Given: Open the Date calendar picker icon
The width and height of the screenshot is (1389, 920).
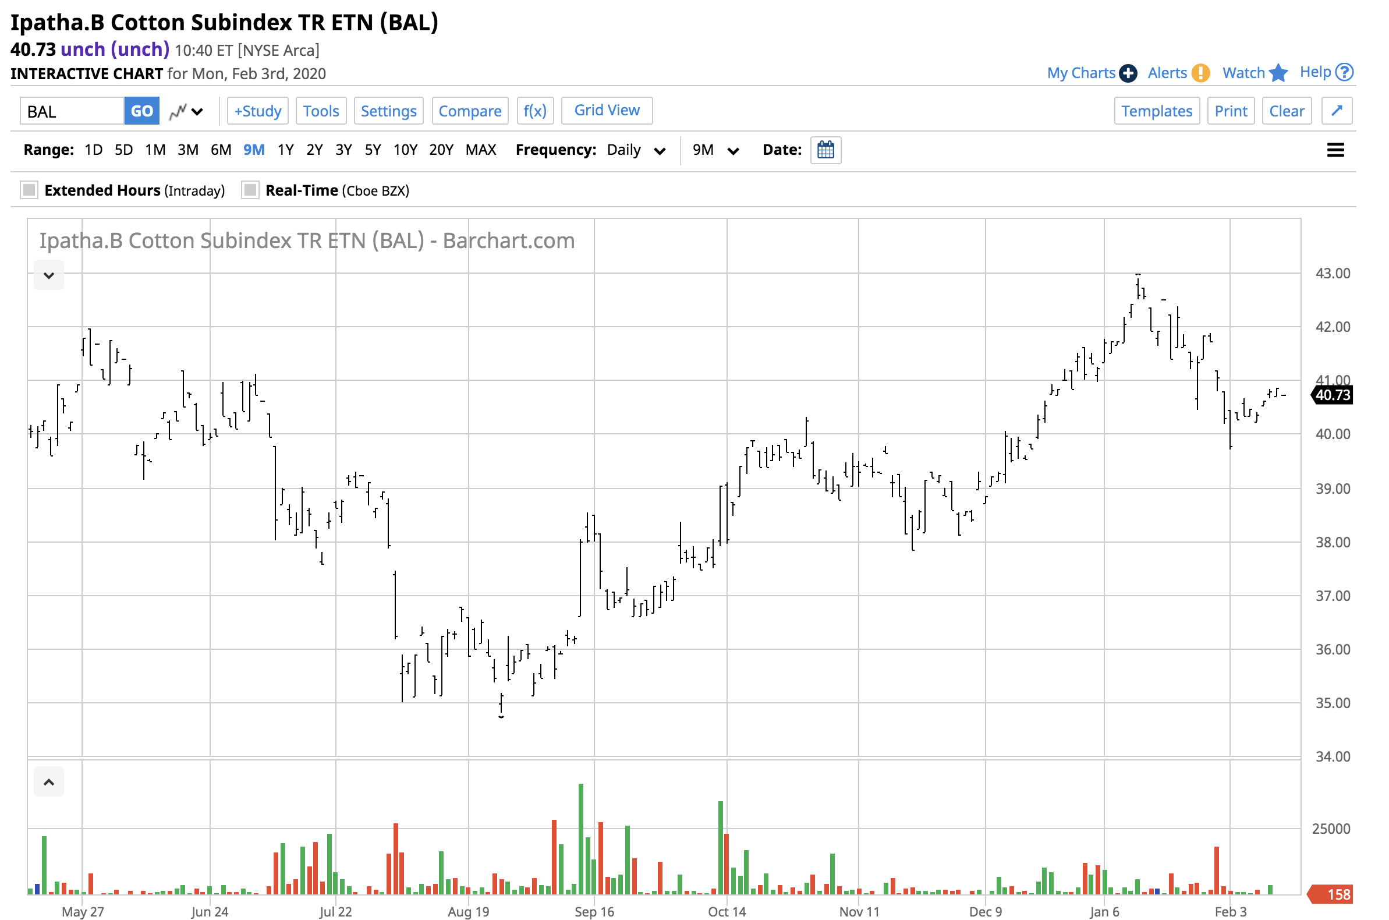Looking at the screenshot, I should (825, 150).
